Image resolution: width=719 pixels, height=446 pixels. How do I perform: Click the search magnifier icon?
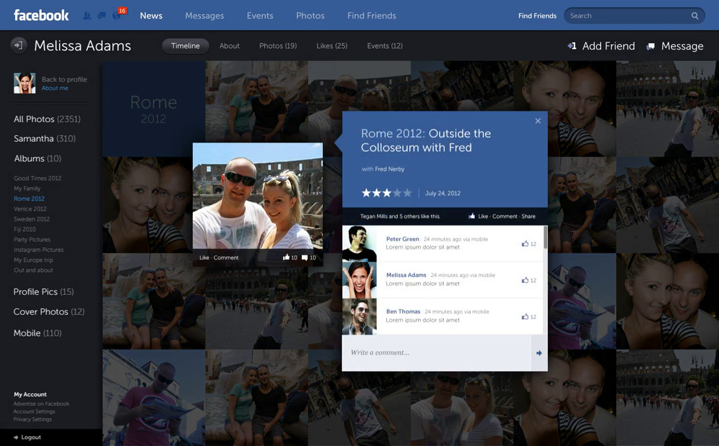pos(695,16)
